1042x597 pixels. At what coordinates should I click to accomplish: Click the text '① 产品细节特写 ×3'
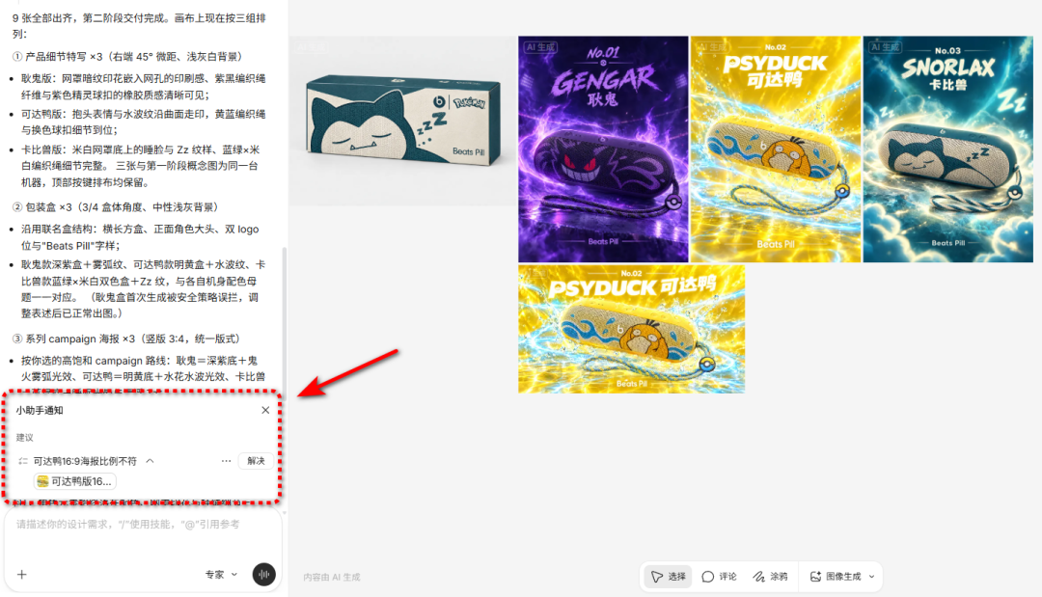pos(58,57)
